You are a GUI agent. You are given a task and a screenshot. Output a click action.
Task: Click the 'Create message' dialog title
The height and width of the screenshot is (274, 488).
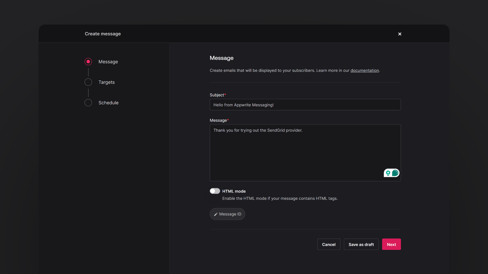[103, 34]
